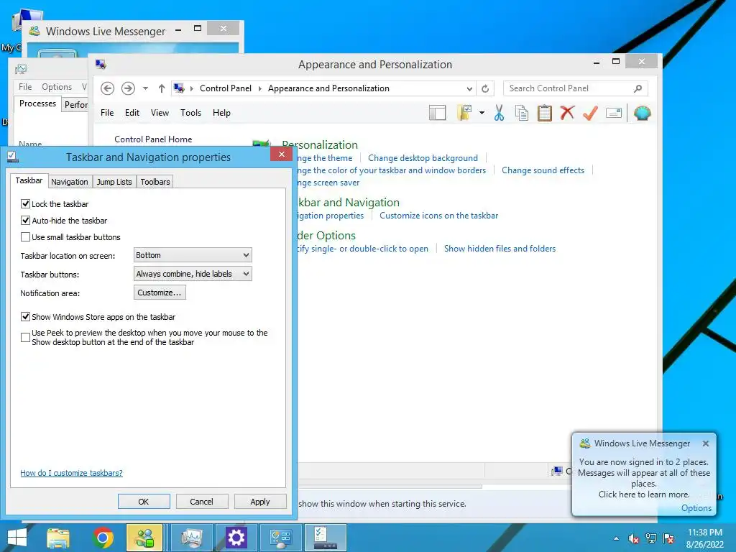Dismiss the Windows Live Messenger notification
This screenshot has height=552, width=736.
(706, 443)
